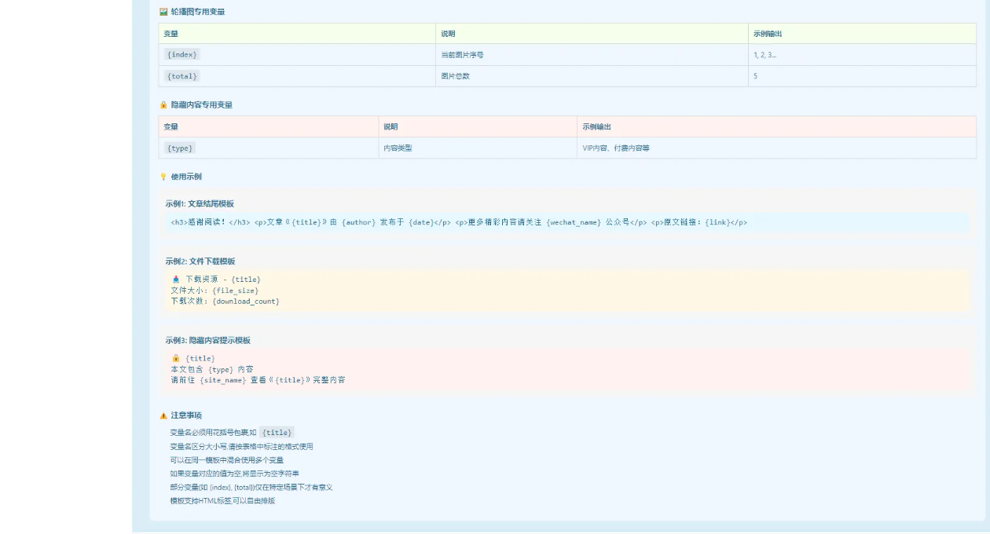Click the note '如果变量对应的值为空'
The image size is (990, 534).
point(233,474)
